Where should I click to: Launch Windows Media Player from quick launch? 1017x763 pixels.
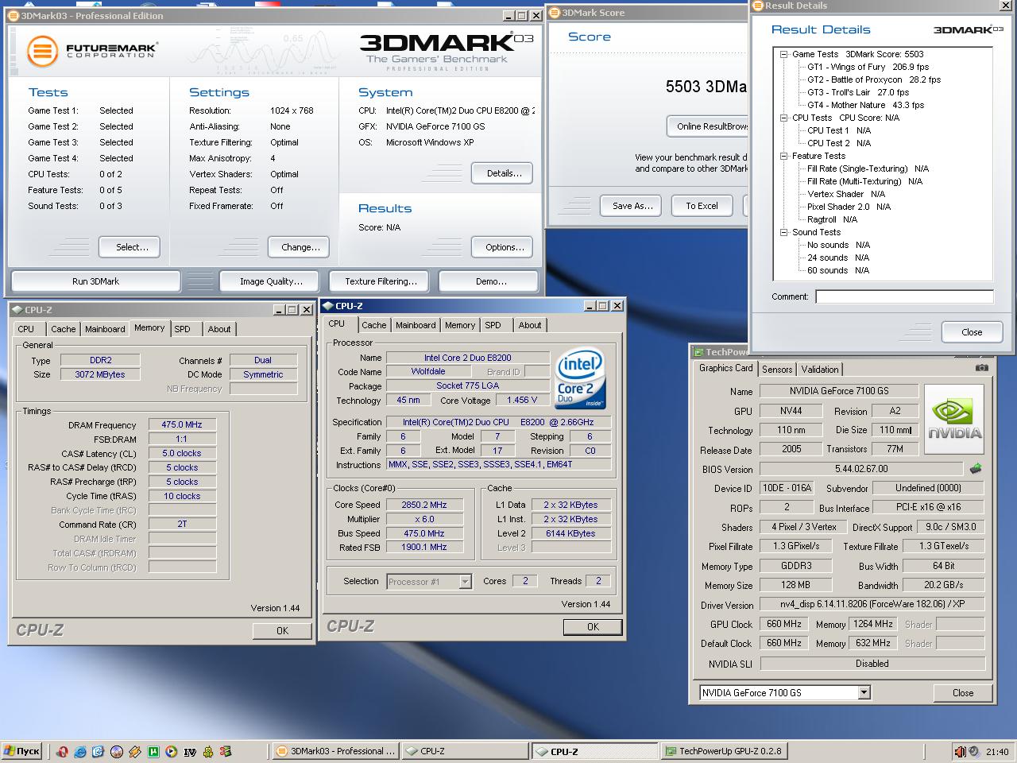coord(172,751)
